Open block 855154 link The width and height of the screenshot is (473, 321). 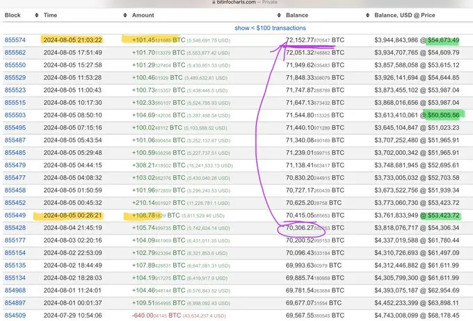point(15,253)
